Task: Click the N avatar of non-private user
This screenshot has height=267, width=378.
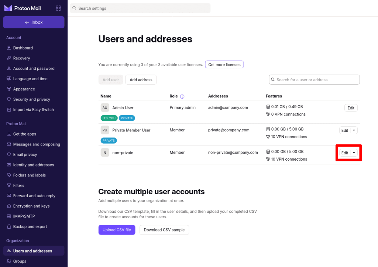Action: pyautogui.click(x=105, y=153)
